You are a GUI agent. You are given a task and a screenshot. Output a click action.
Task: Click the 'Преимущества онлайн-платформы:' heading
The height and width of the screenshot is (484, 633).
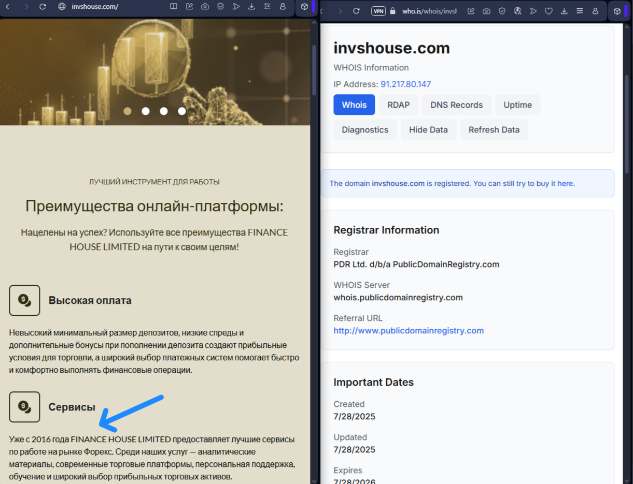tap(154, 206)
